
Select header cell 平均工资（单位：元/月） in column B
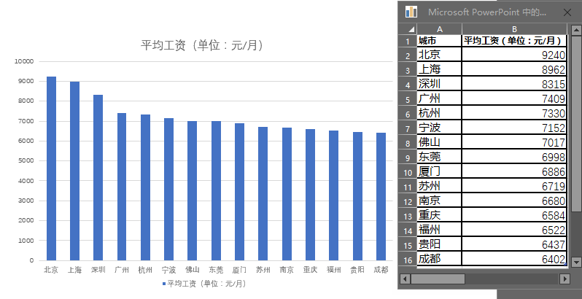(x=514, y=41)
